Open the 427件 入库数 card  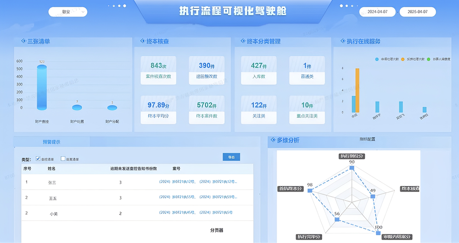tap(259, 71)
